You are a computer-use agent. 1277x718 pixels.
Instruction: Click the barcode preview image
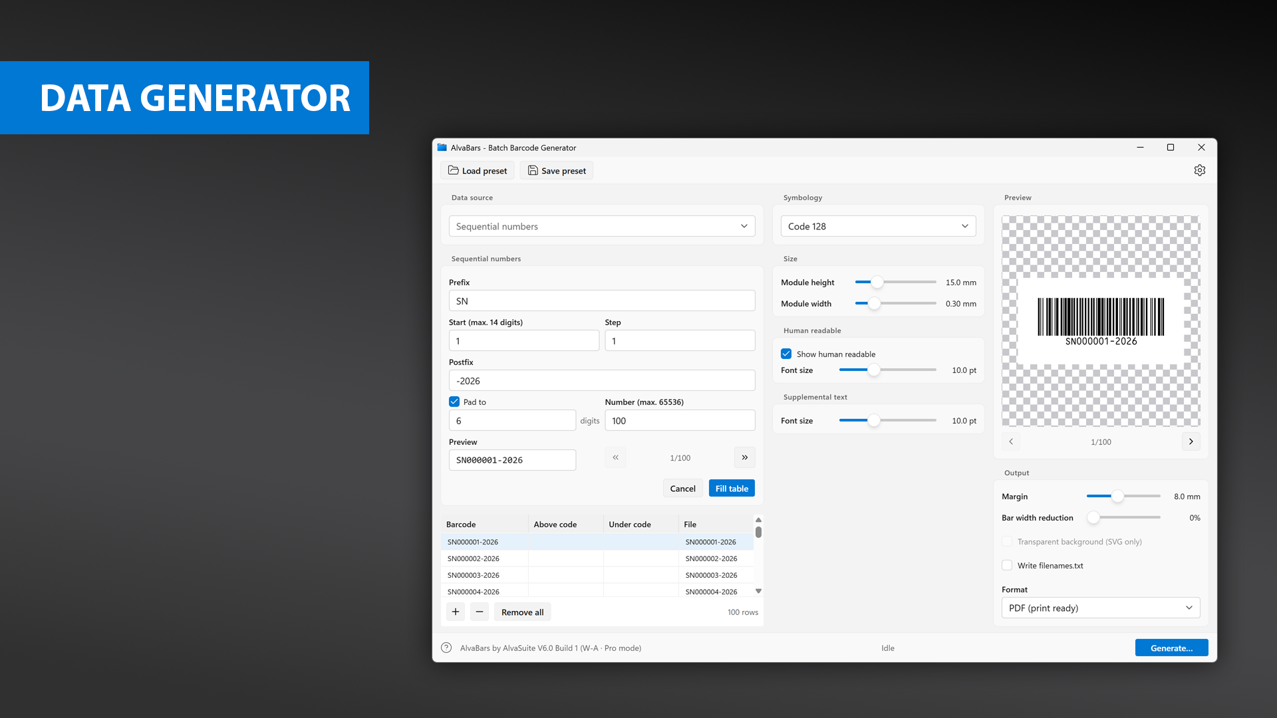[x=1101, y=321]
